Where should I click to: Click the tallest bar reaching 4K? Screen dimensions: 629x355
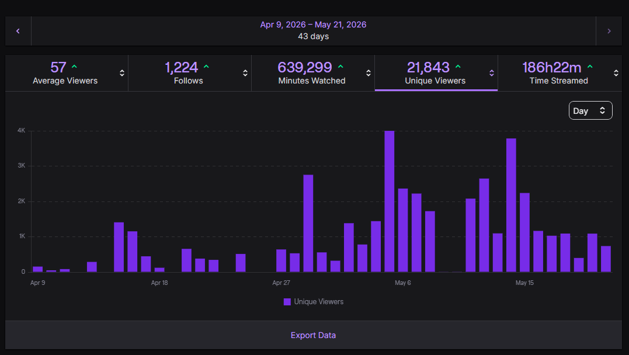coord(389,201)
